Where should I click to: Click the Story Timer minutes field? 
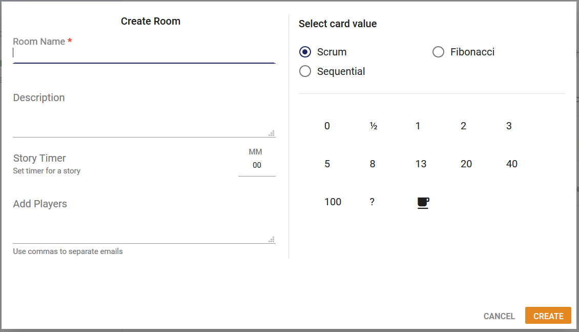point(257,165)
